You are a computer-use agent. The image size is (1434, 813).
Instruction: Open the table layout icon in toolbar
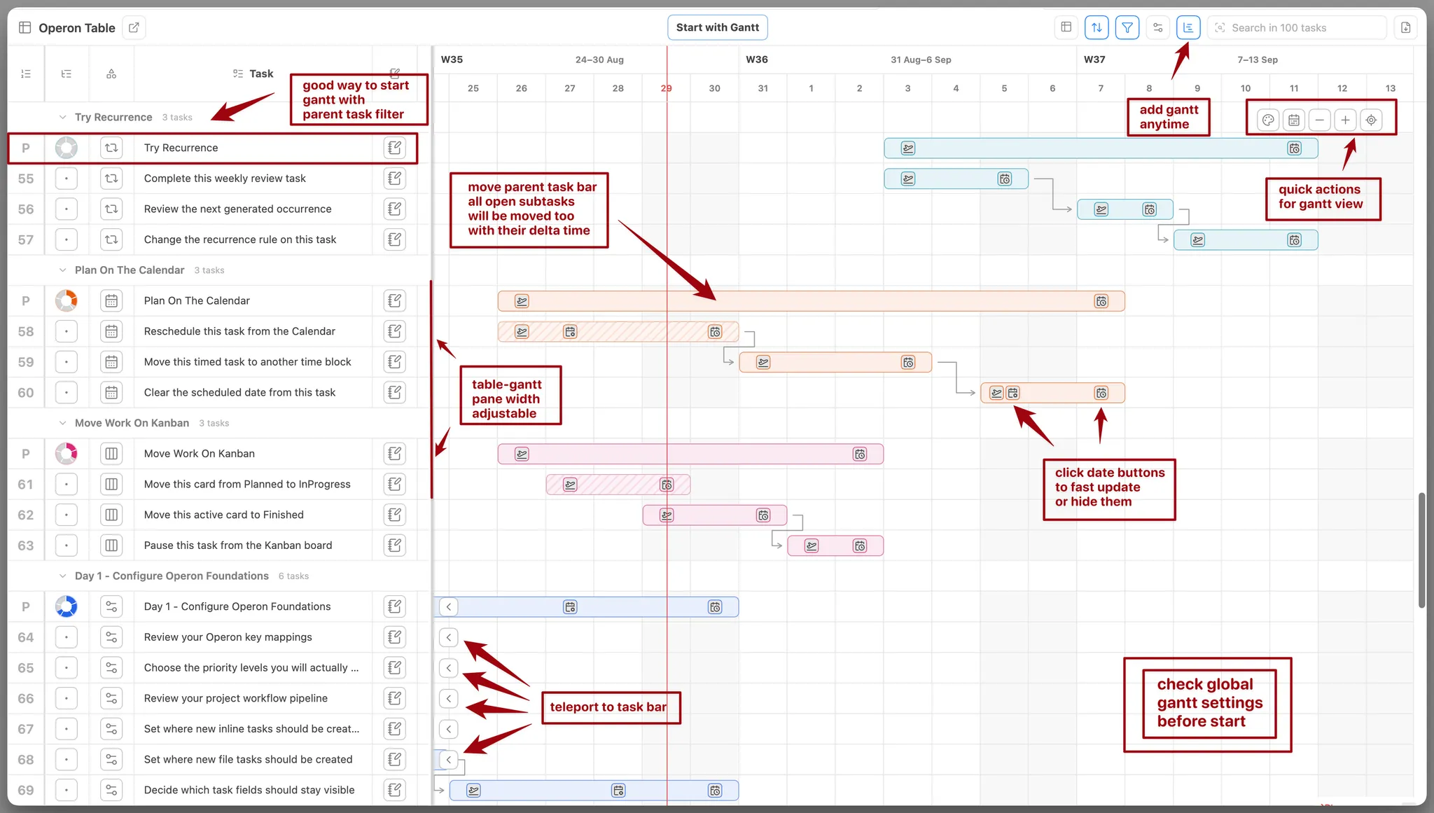(1066, 27)
